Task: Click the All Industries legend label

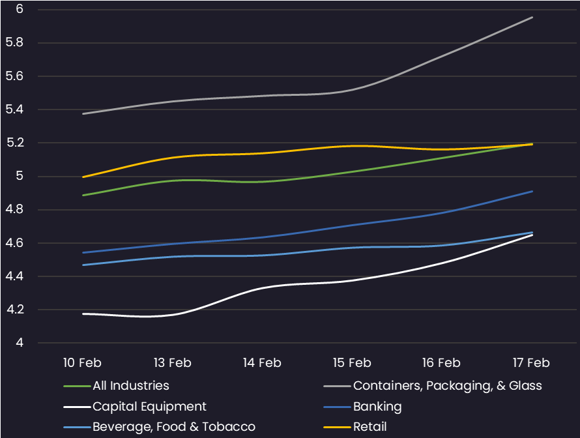Action: click(131, 386)
